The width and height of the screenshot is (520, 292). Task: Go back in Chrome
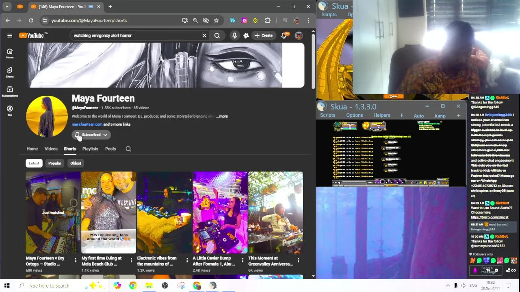point(8,20)
